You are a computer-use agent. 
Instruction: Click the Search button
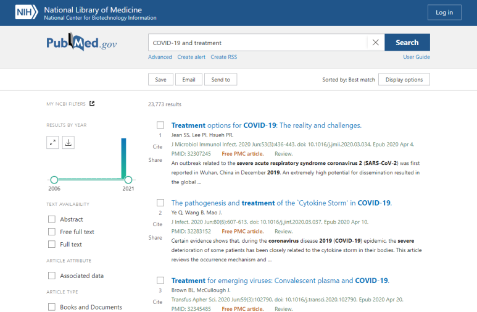coord(407,43)
